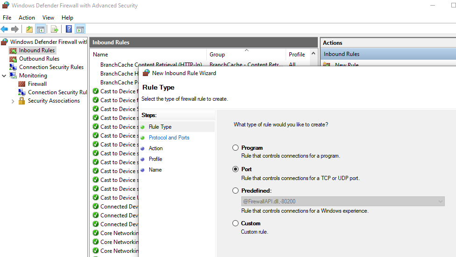Screen dimensions: 456x257
Task: Click the Export List toolbar icon
Action: [55, 29]
